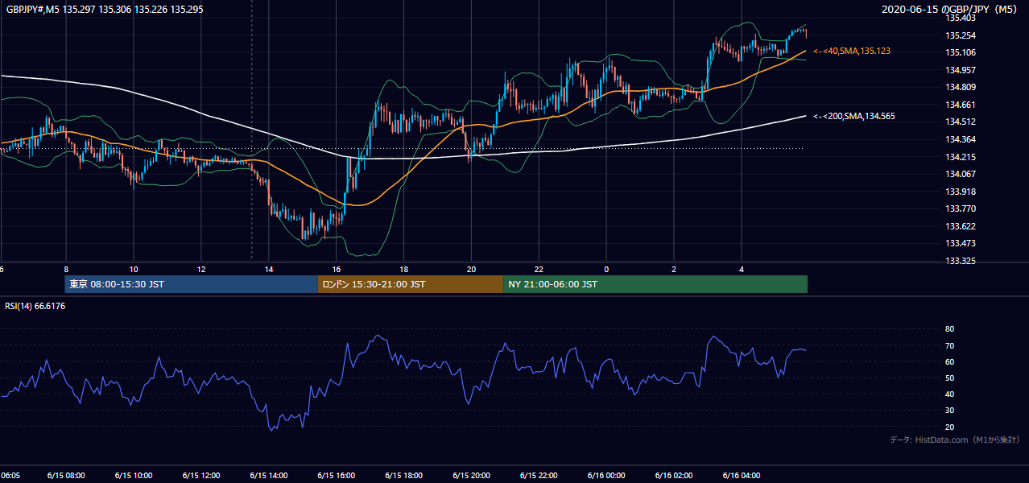Click the chart title 2020-06-15 のGBP/JPY (M5)
The width and height of the screenshot is (1029, 483).
coord(948,10)
